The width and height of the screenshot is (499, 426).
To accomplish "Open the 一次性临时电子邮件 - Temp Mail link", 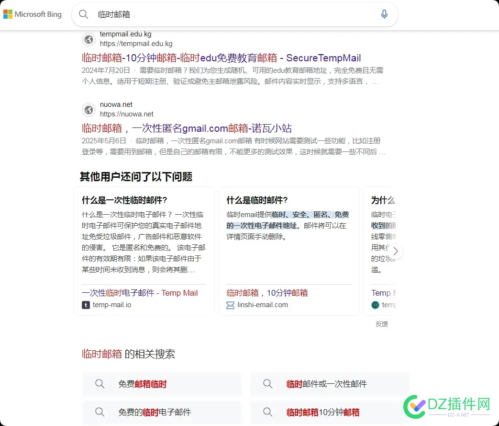I will pos(140,293).
